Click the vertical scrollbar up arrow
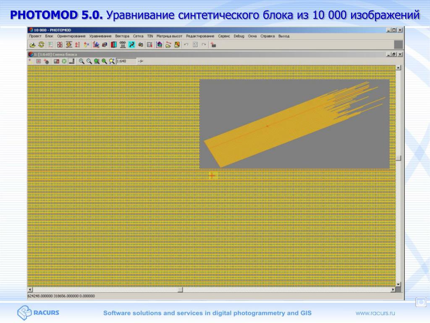 [399, 68]
